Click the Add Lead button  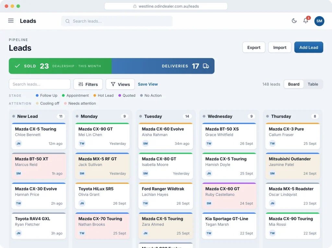(309, 47)
